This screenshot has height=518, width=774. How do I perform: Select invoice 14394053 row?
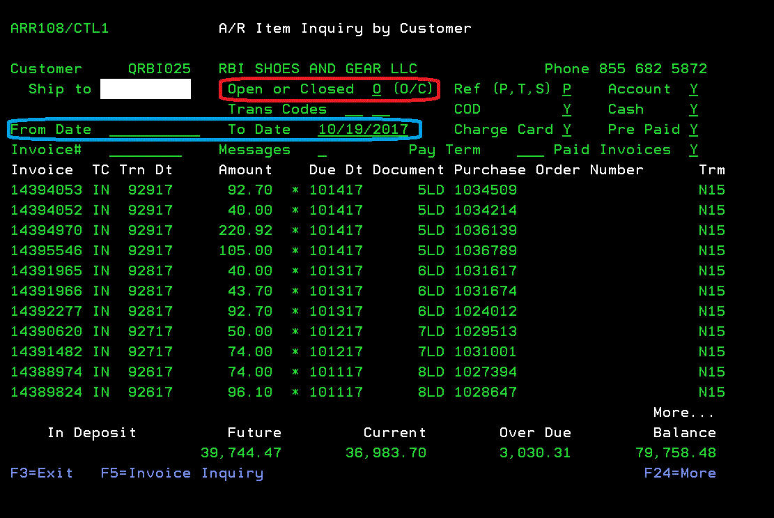click(46, 190)
